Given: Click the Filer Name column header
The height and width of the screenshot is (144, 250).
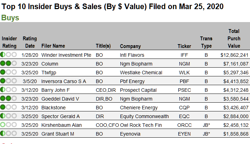Looking at the screenshot, I should coord(53,46).
